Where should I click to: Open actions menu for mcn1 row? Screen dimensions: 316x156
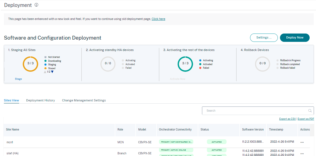pos(302,142)
